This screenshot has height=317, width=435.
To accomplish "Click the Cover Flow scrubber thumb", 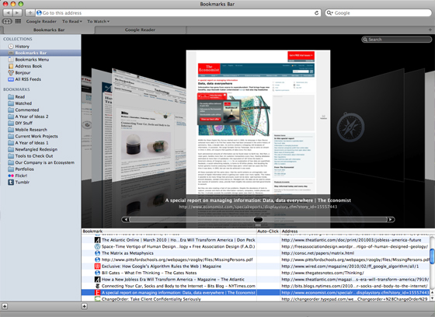I will tap(258, 220).
